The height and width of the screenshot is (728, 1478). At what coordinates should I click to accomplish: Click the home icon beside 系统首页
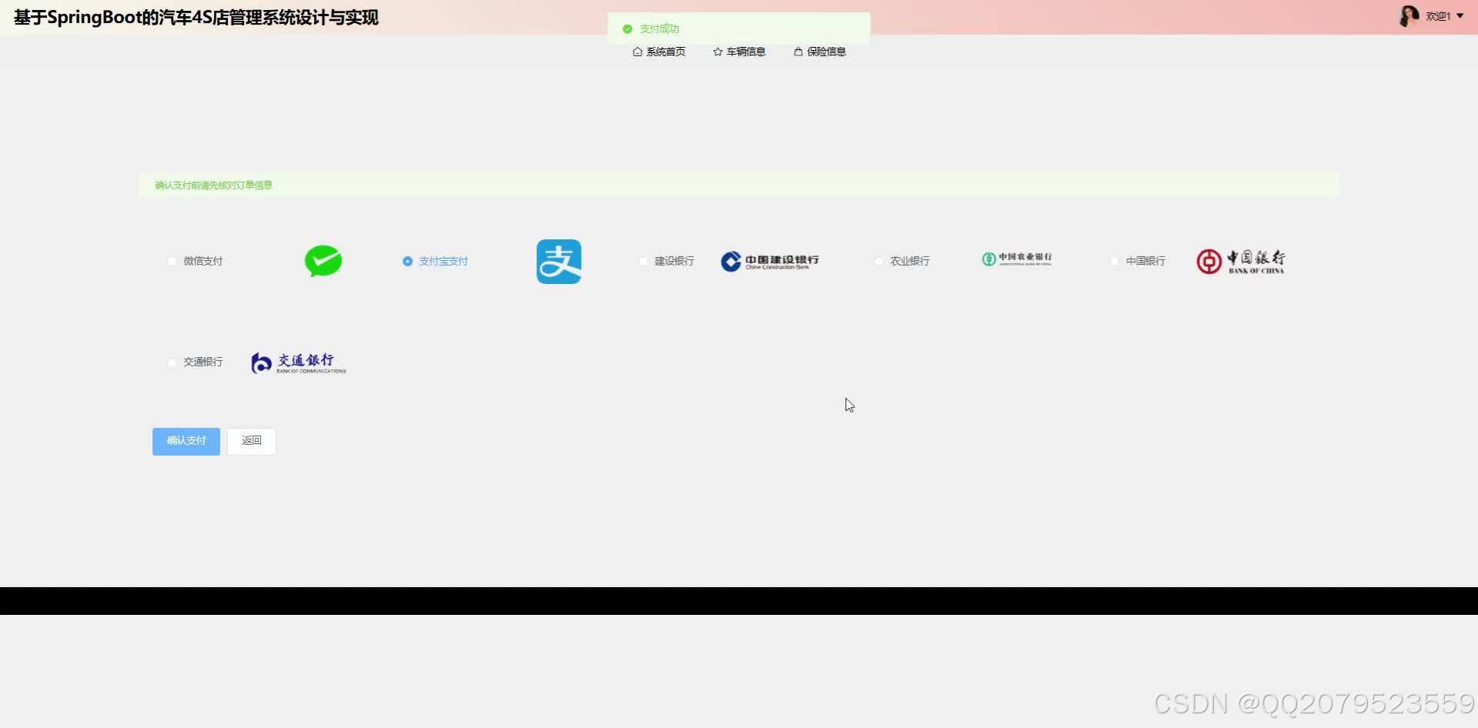click(x=637, y=52)
